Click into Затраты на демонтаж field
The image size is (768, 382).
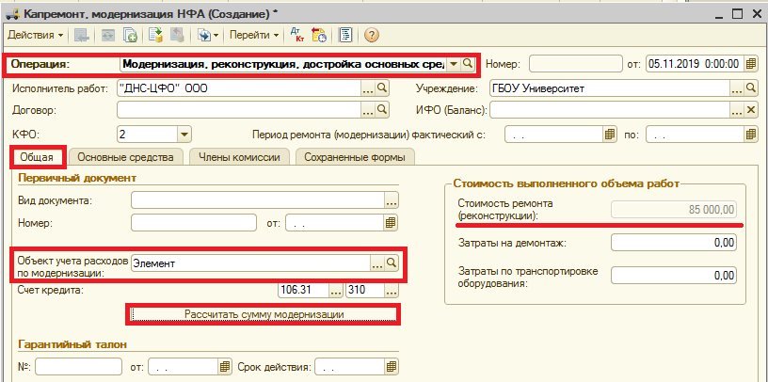click(x=674, y=243)
